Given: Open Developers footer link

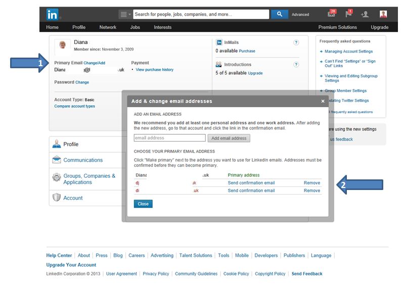Looking at the screenshot, I should [x=266, y=256].
